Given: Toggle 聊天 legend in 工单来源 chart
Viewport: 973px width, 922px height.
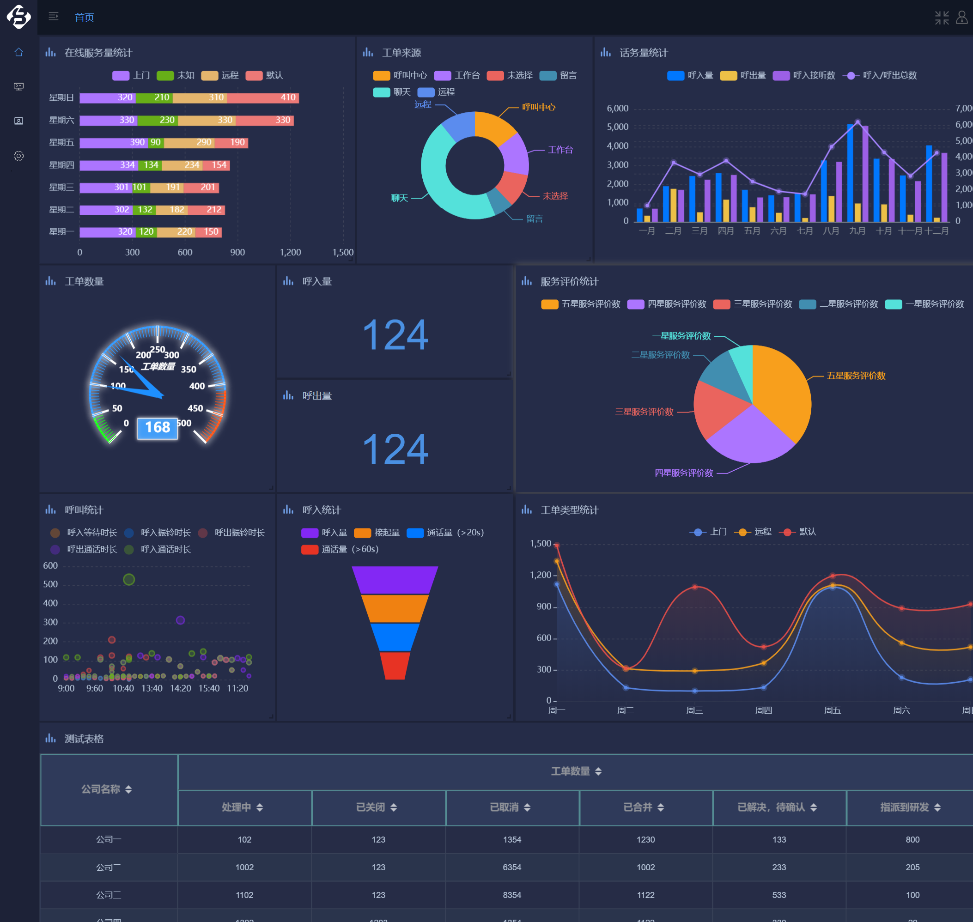Looking at the screenshot, I should pos(392,92).
